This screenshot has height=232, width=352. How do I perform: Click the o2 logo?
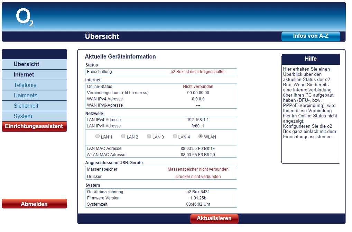[25, 17]
